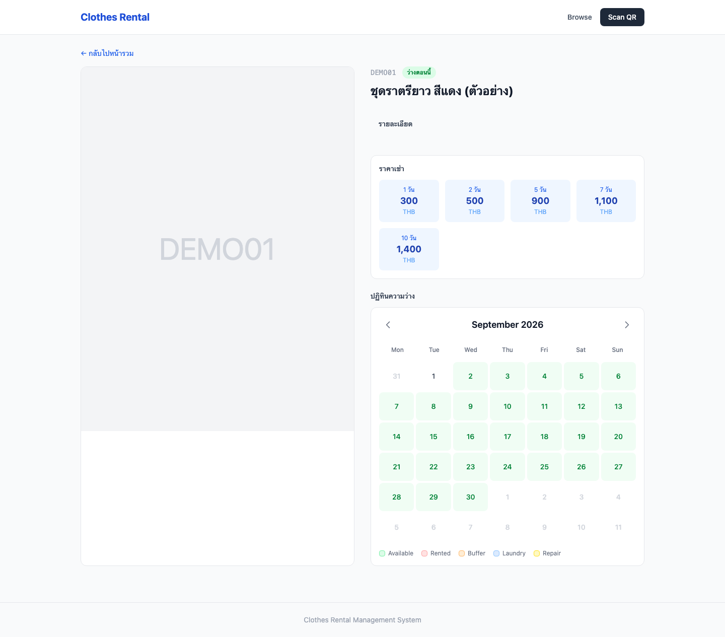Open the Clothes Rental home logo
This screenshot has width=725, height=637.
pyautogui.click(x=115, y=17)
